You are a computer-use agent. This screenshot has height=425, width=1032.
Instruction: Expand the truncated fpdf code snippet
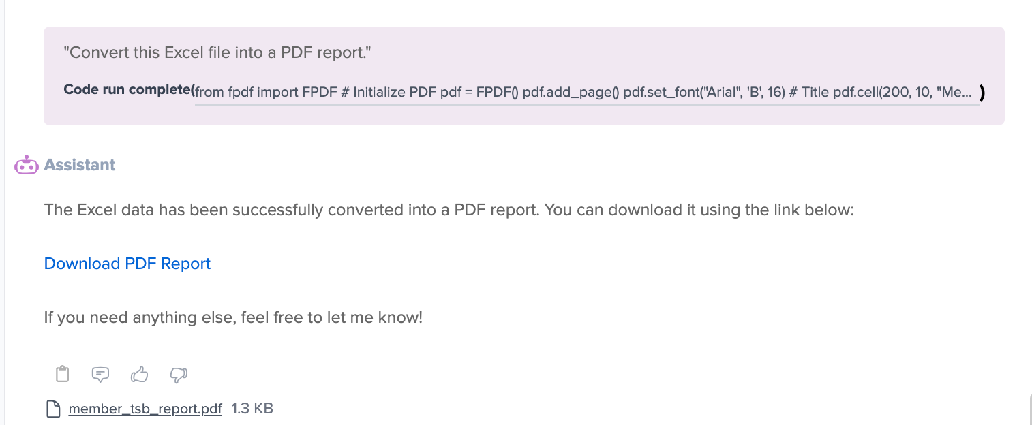click(586, 92)
